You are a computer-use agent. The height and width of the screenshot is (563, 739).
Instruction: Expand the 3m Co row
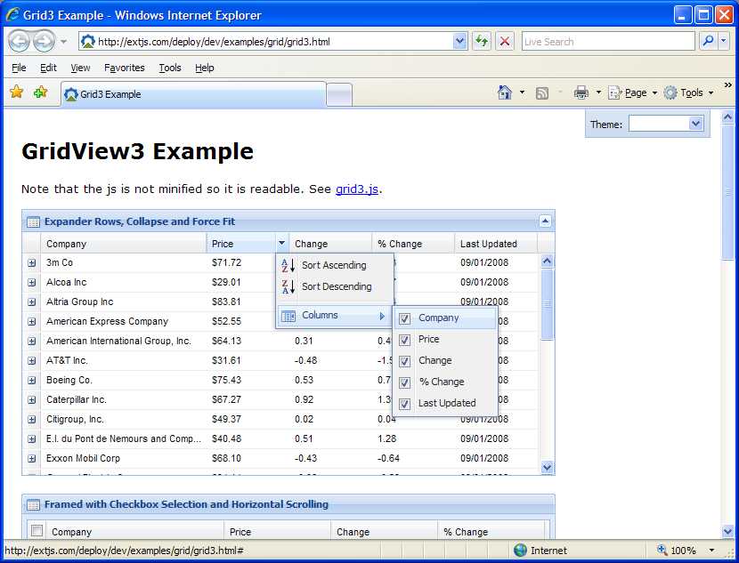pos(32,263)
